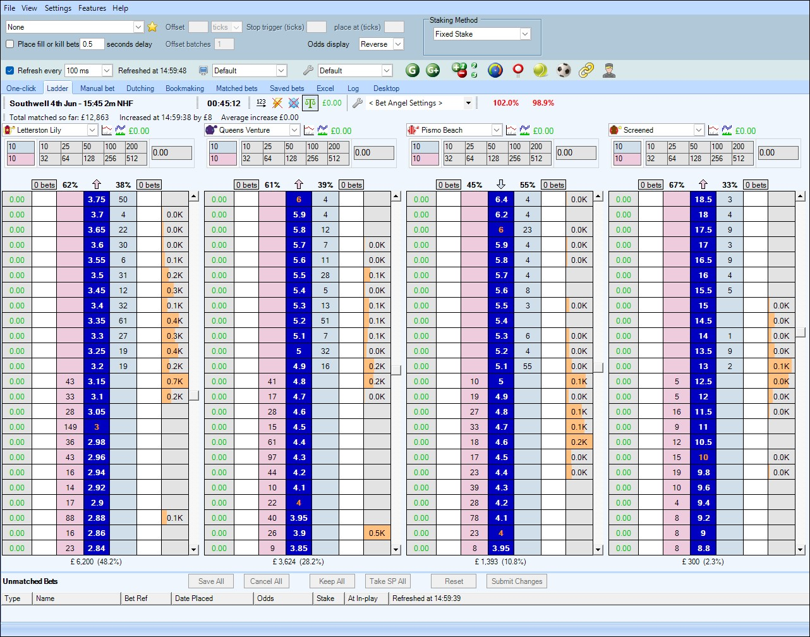The image size is (810, 637).
Task: Click the wrench icon beside Default dropdown
Action: [x=308, y=70]
